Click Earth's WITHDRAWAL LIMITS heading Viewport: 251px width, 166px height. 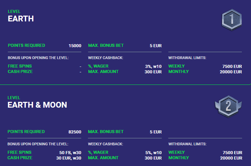click(x=187, y=58)
